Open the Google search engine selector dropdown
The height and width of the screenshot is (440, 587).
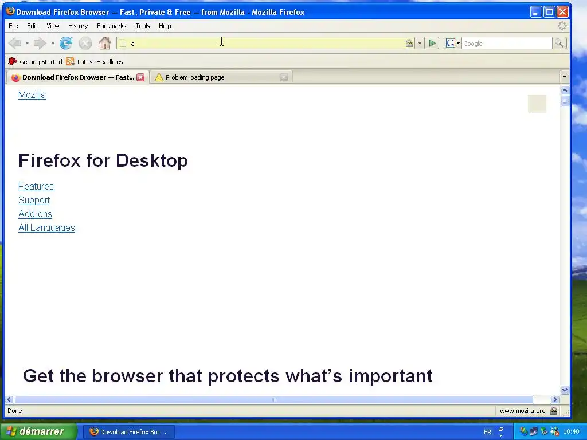452,44
